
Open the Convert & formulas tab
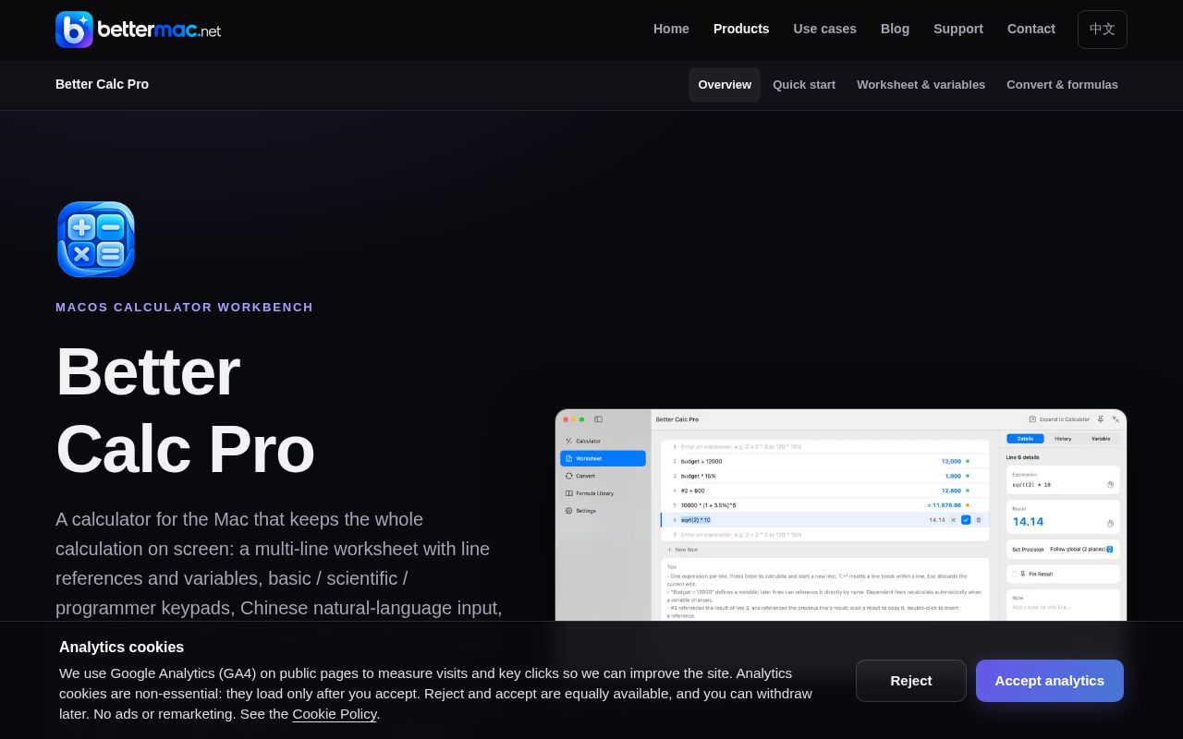point(1062,85)
